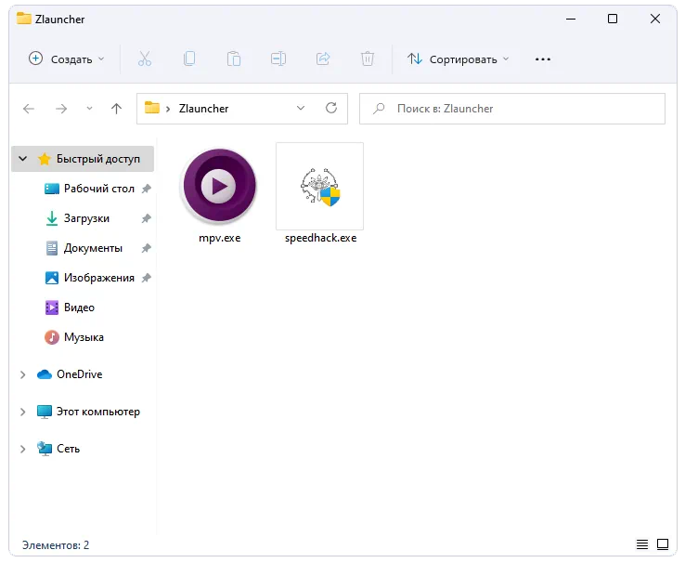Click the Поиск в: Zlauncher search field
The height and width of the screenshot is (563, 685).
512,109
